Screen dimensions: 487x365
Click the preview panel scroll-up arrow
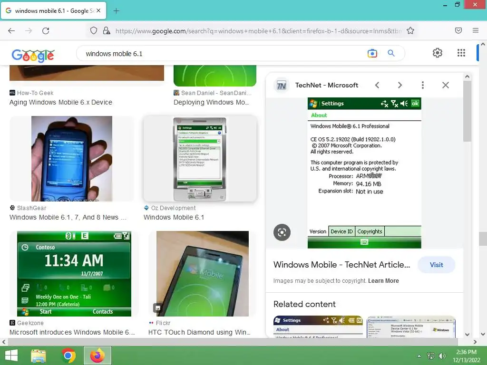pos(467,77)
